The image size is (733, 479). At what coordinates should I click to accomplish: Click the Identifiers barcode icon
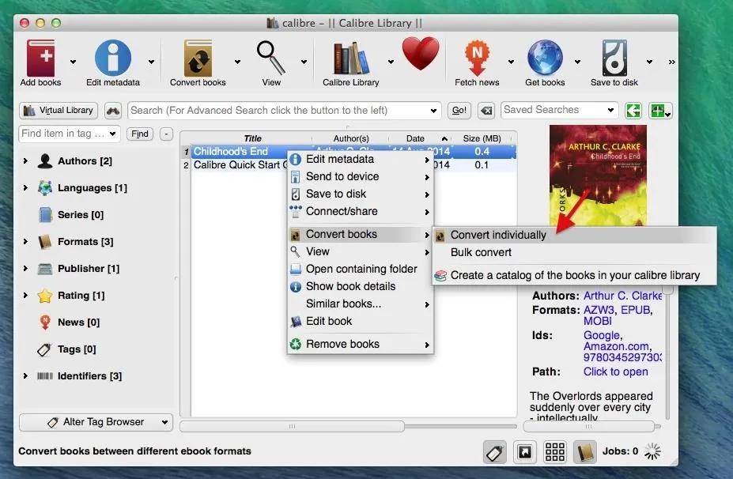[45, 376]
